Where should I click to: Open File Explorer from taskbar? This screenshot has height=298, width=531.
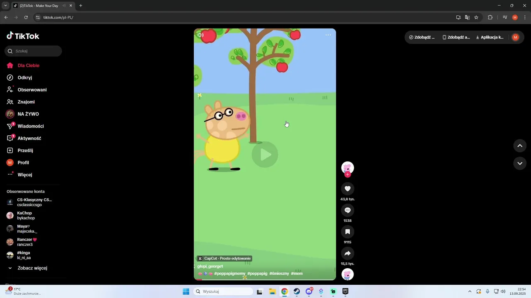click(272, 291)
